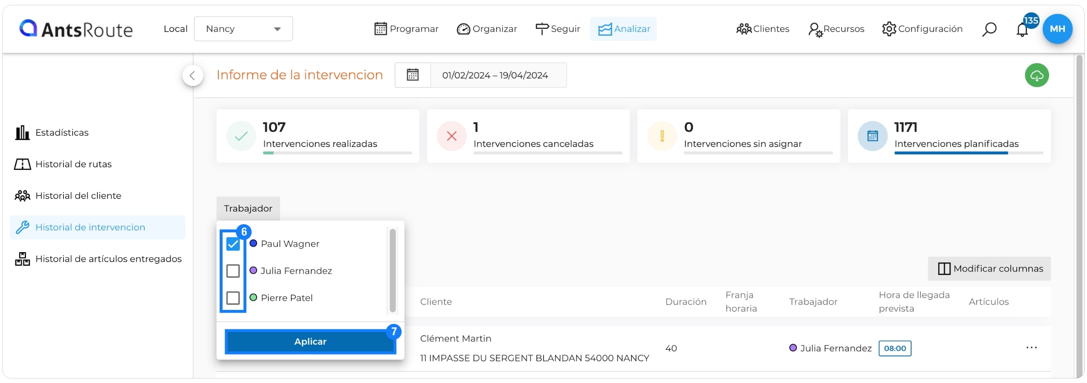Click the Duración column header
Viewport: 1087px width, 383px height.
(x=686, y=302)
